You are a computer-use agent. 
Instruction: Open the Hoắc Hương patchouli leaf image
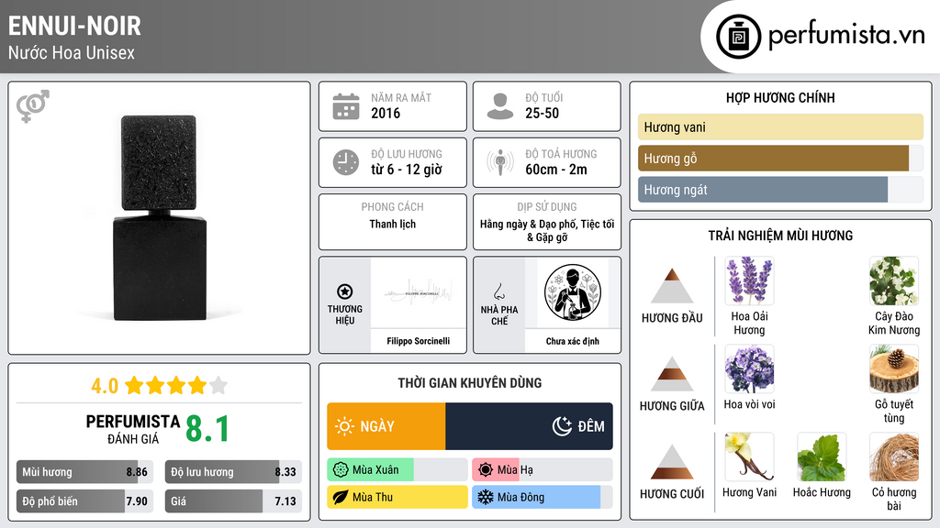(x=822, y=456)
